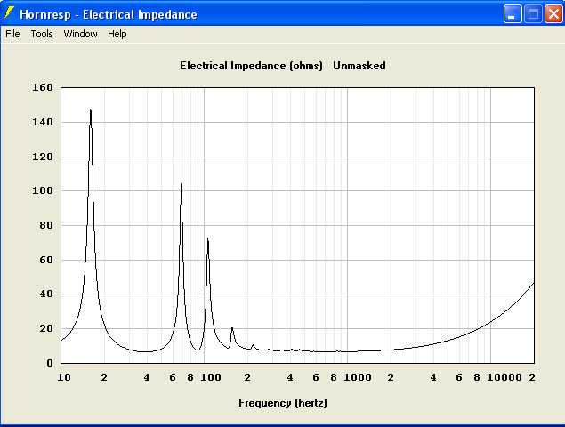Click the window title 'Hornresp - Electrical Impedance'

(x=109, y=14)
